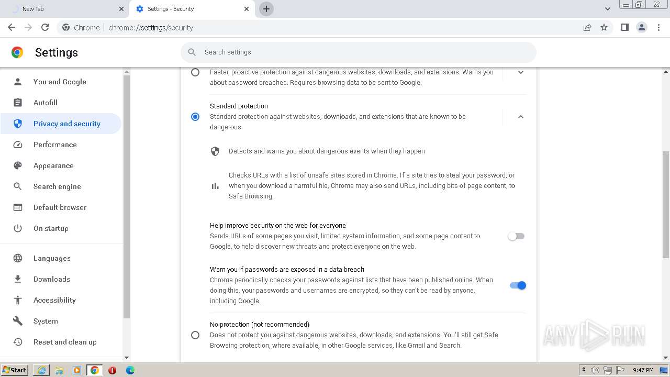Image resolution: width=670 pixels, height=377 pixels.
Task: Click the On startup power icon
Action: (x=18, y=228)
